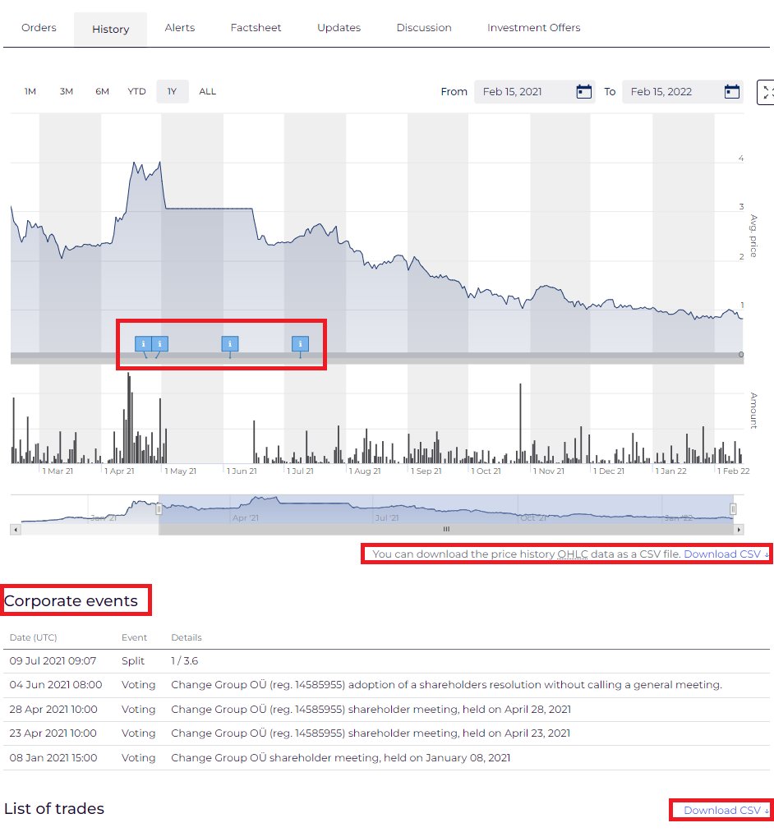
Task: Select the 08 Jan 2021 15:00 date cell
Action: (x=53, y=757)
